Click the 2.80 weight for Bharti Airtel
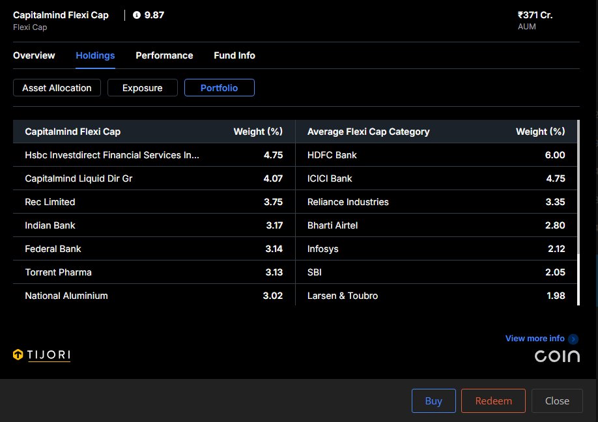Image resolution: width=598 pixels, height=422 pixels. pos(555,225)
